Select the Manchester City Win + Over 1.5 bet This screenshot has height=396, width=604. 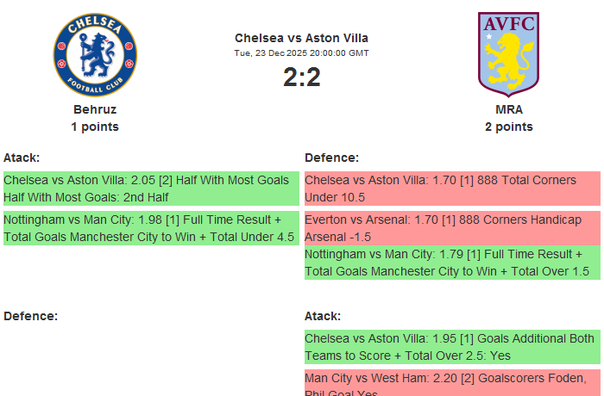pos(452,263)
